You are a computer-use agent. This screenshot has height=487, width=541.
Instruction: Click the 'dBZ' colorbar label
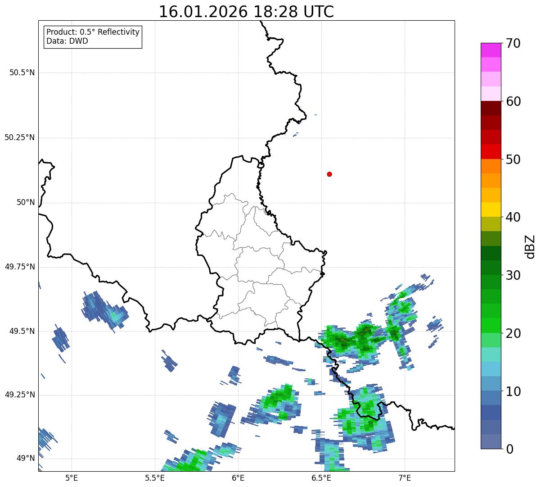tap(531, 246)
